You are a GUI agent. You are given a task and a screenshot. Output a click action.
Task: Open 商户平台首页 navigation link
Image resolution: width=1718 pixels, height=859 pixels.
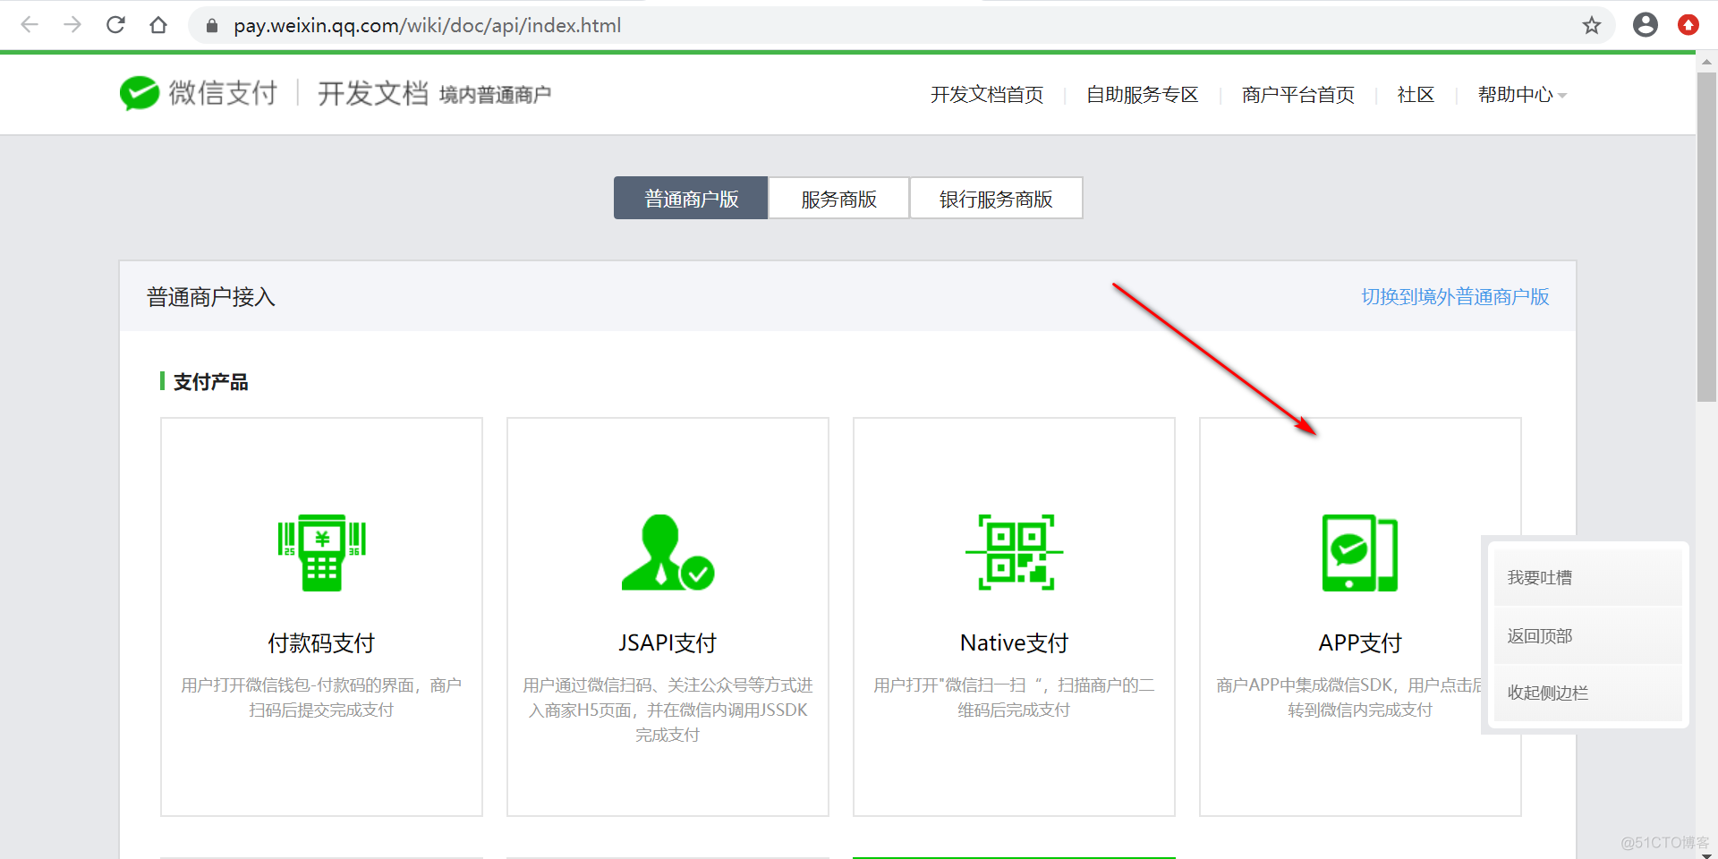(1297, 95)
